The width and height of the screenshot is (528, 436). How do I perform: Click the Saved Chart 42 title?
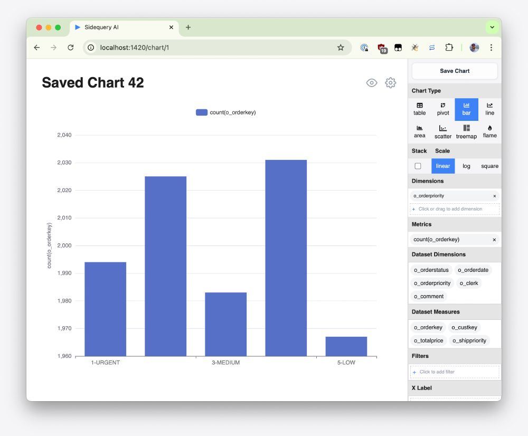(x=93, y=82)
